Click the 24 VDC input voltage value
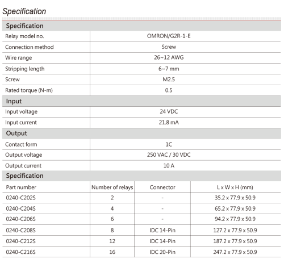Viewport: 284px width, 263px height. click(x=169, y=111)
